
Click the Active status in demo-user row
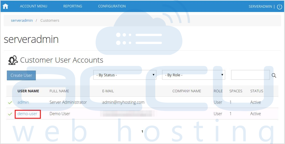[255, 114]
